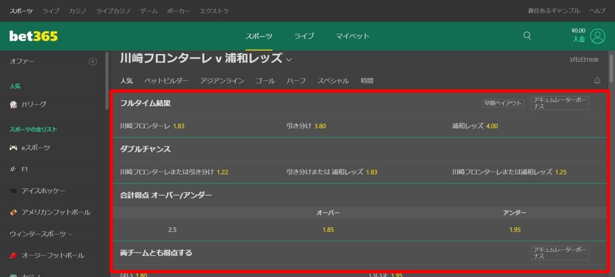Bet on 引き分け at 3.80
Viewport: 615px width, 277px height.
306,126
